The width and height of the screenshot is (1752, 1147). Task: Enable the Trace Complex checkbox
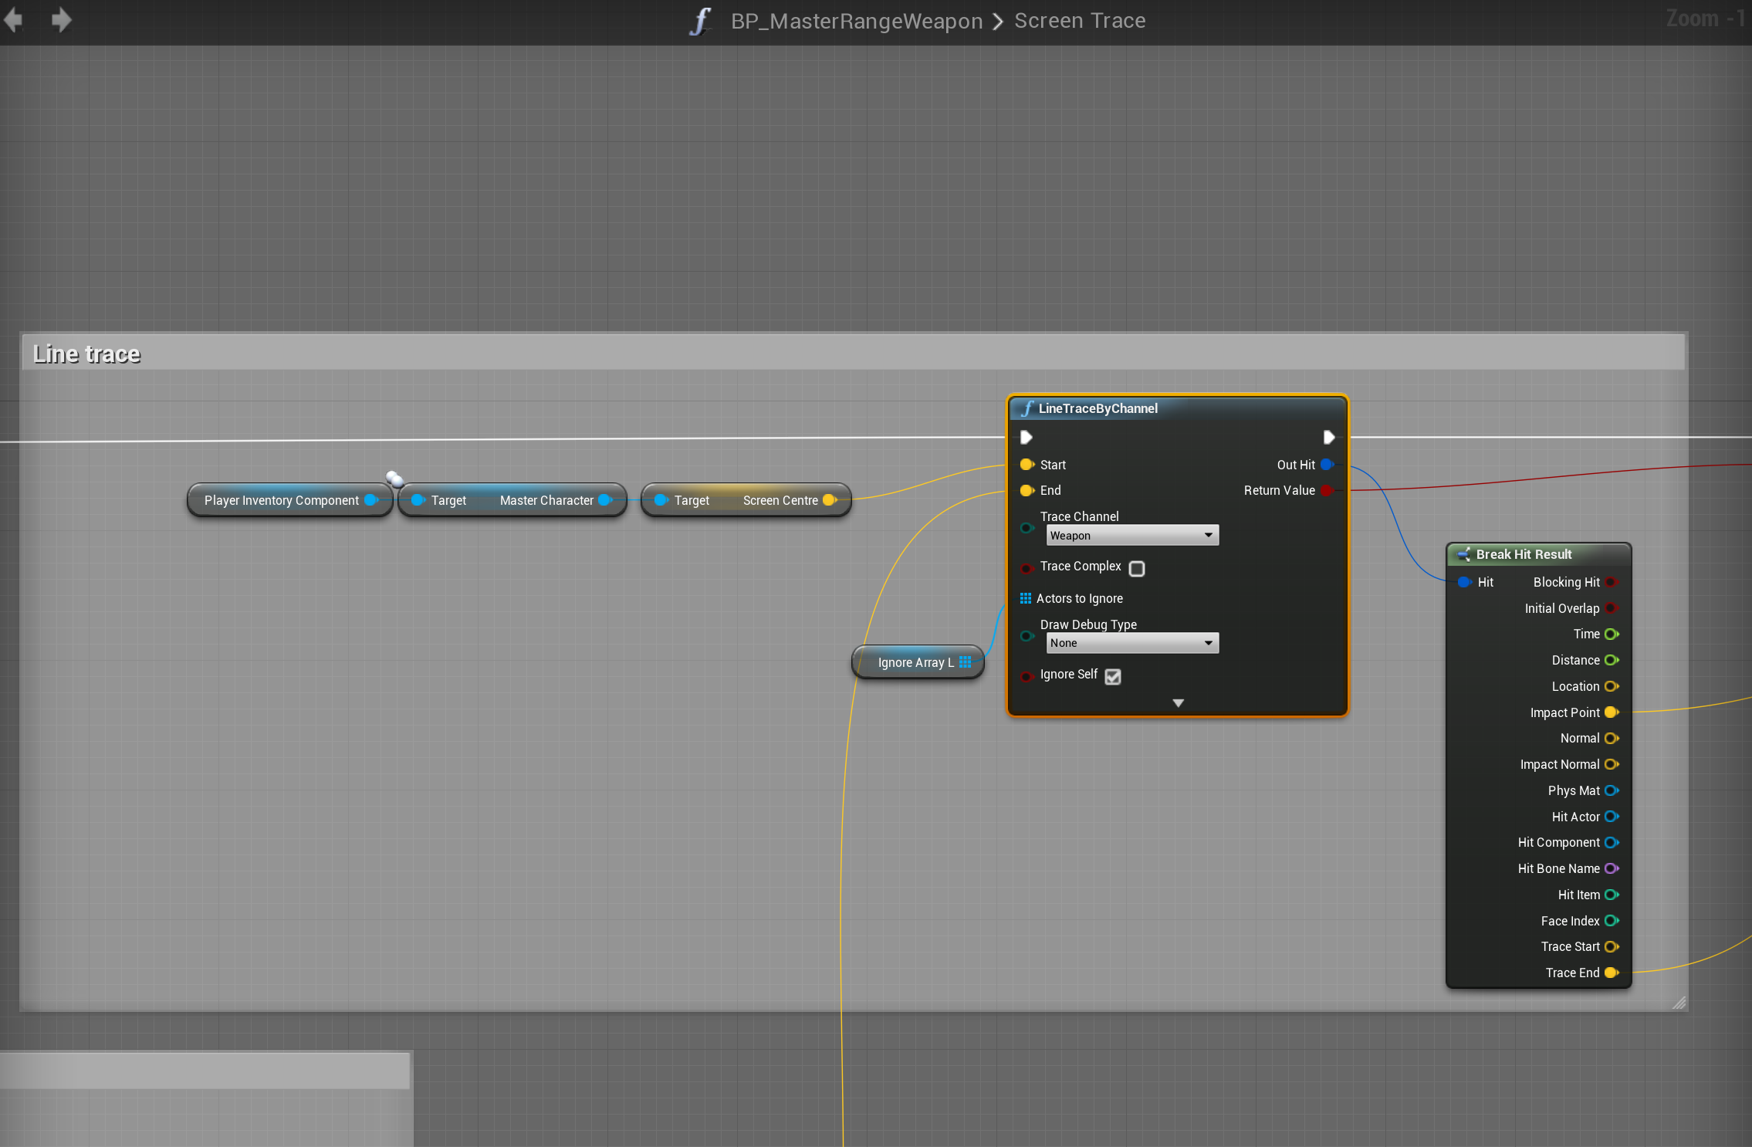coord(1137,569)
